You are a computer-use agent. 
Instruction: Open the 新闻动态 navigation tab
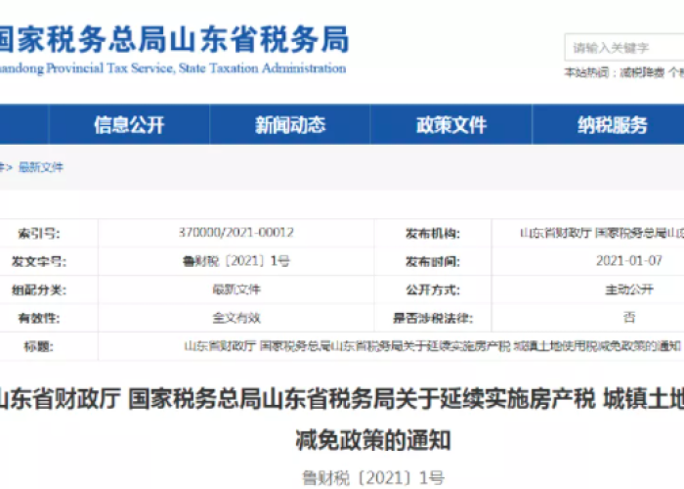290,125
